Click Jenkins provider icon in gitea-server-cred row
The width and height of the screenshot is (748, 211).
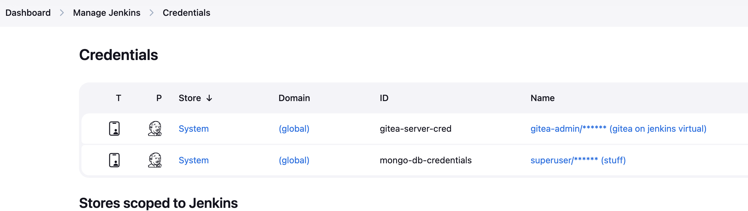coord(155,129)
